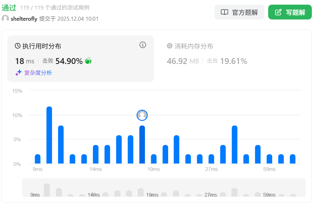
Task: Click the clock icon beside 执行用时分布
Action: coord(18,46)
